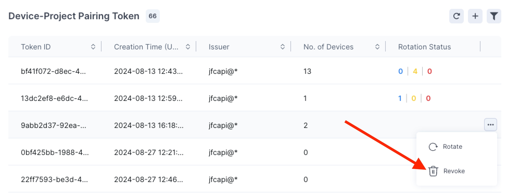Select Revoke from the context menu
The image size is (507, 194).
tap(454, 171)
